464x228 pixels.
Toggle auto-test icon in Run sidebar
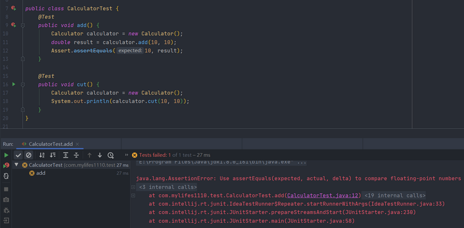click(x=6, y=176)
